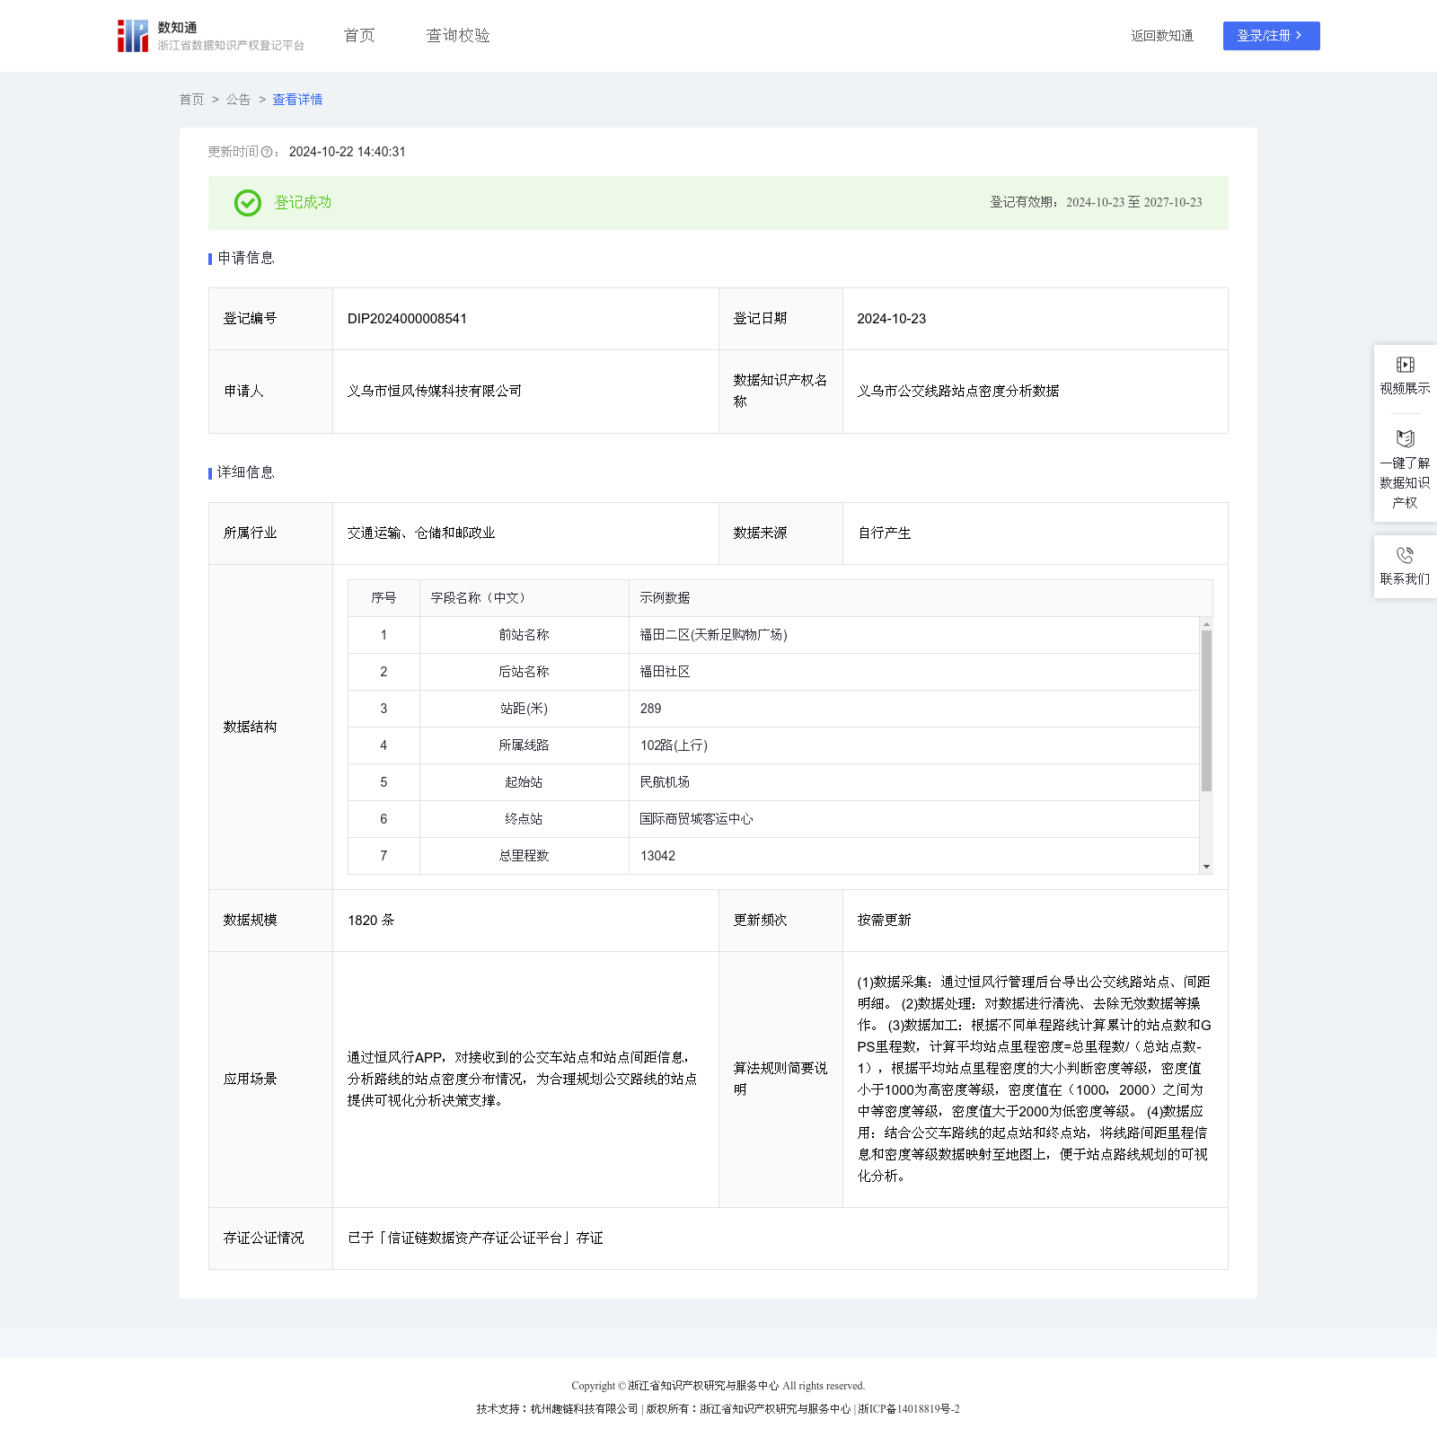1437x1437 pixels.
Task: Click the 首页 breadcrumb link
Action: pyautogui.click(x=191, y=100)
